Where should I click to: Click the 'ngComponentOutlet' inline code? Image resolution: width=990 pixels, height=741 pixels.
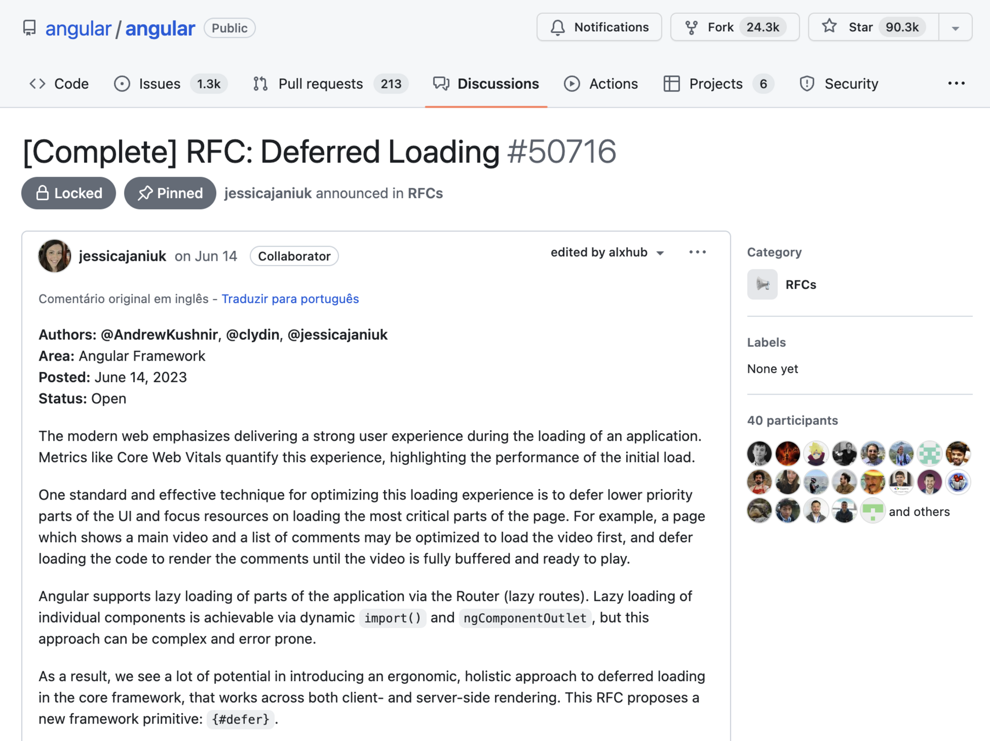525,618
